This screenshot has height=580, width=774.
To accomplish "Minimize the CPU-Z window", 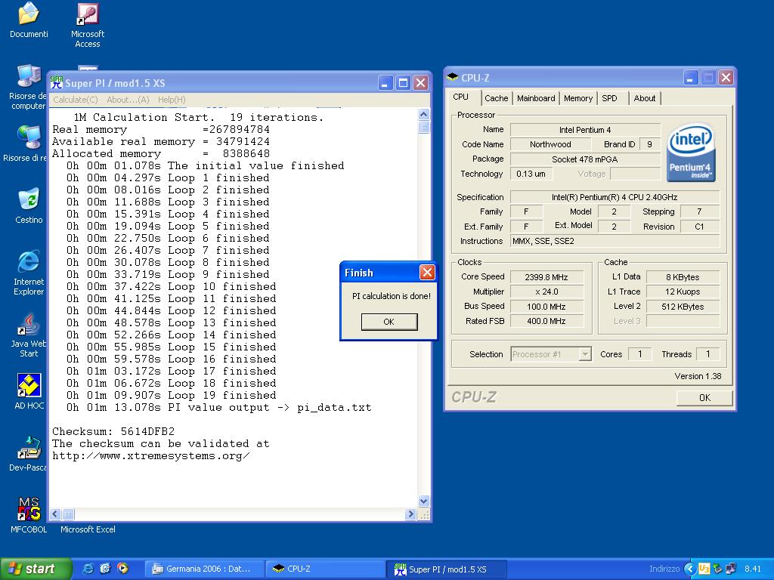I will [x=691, y=78].
